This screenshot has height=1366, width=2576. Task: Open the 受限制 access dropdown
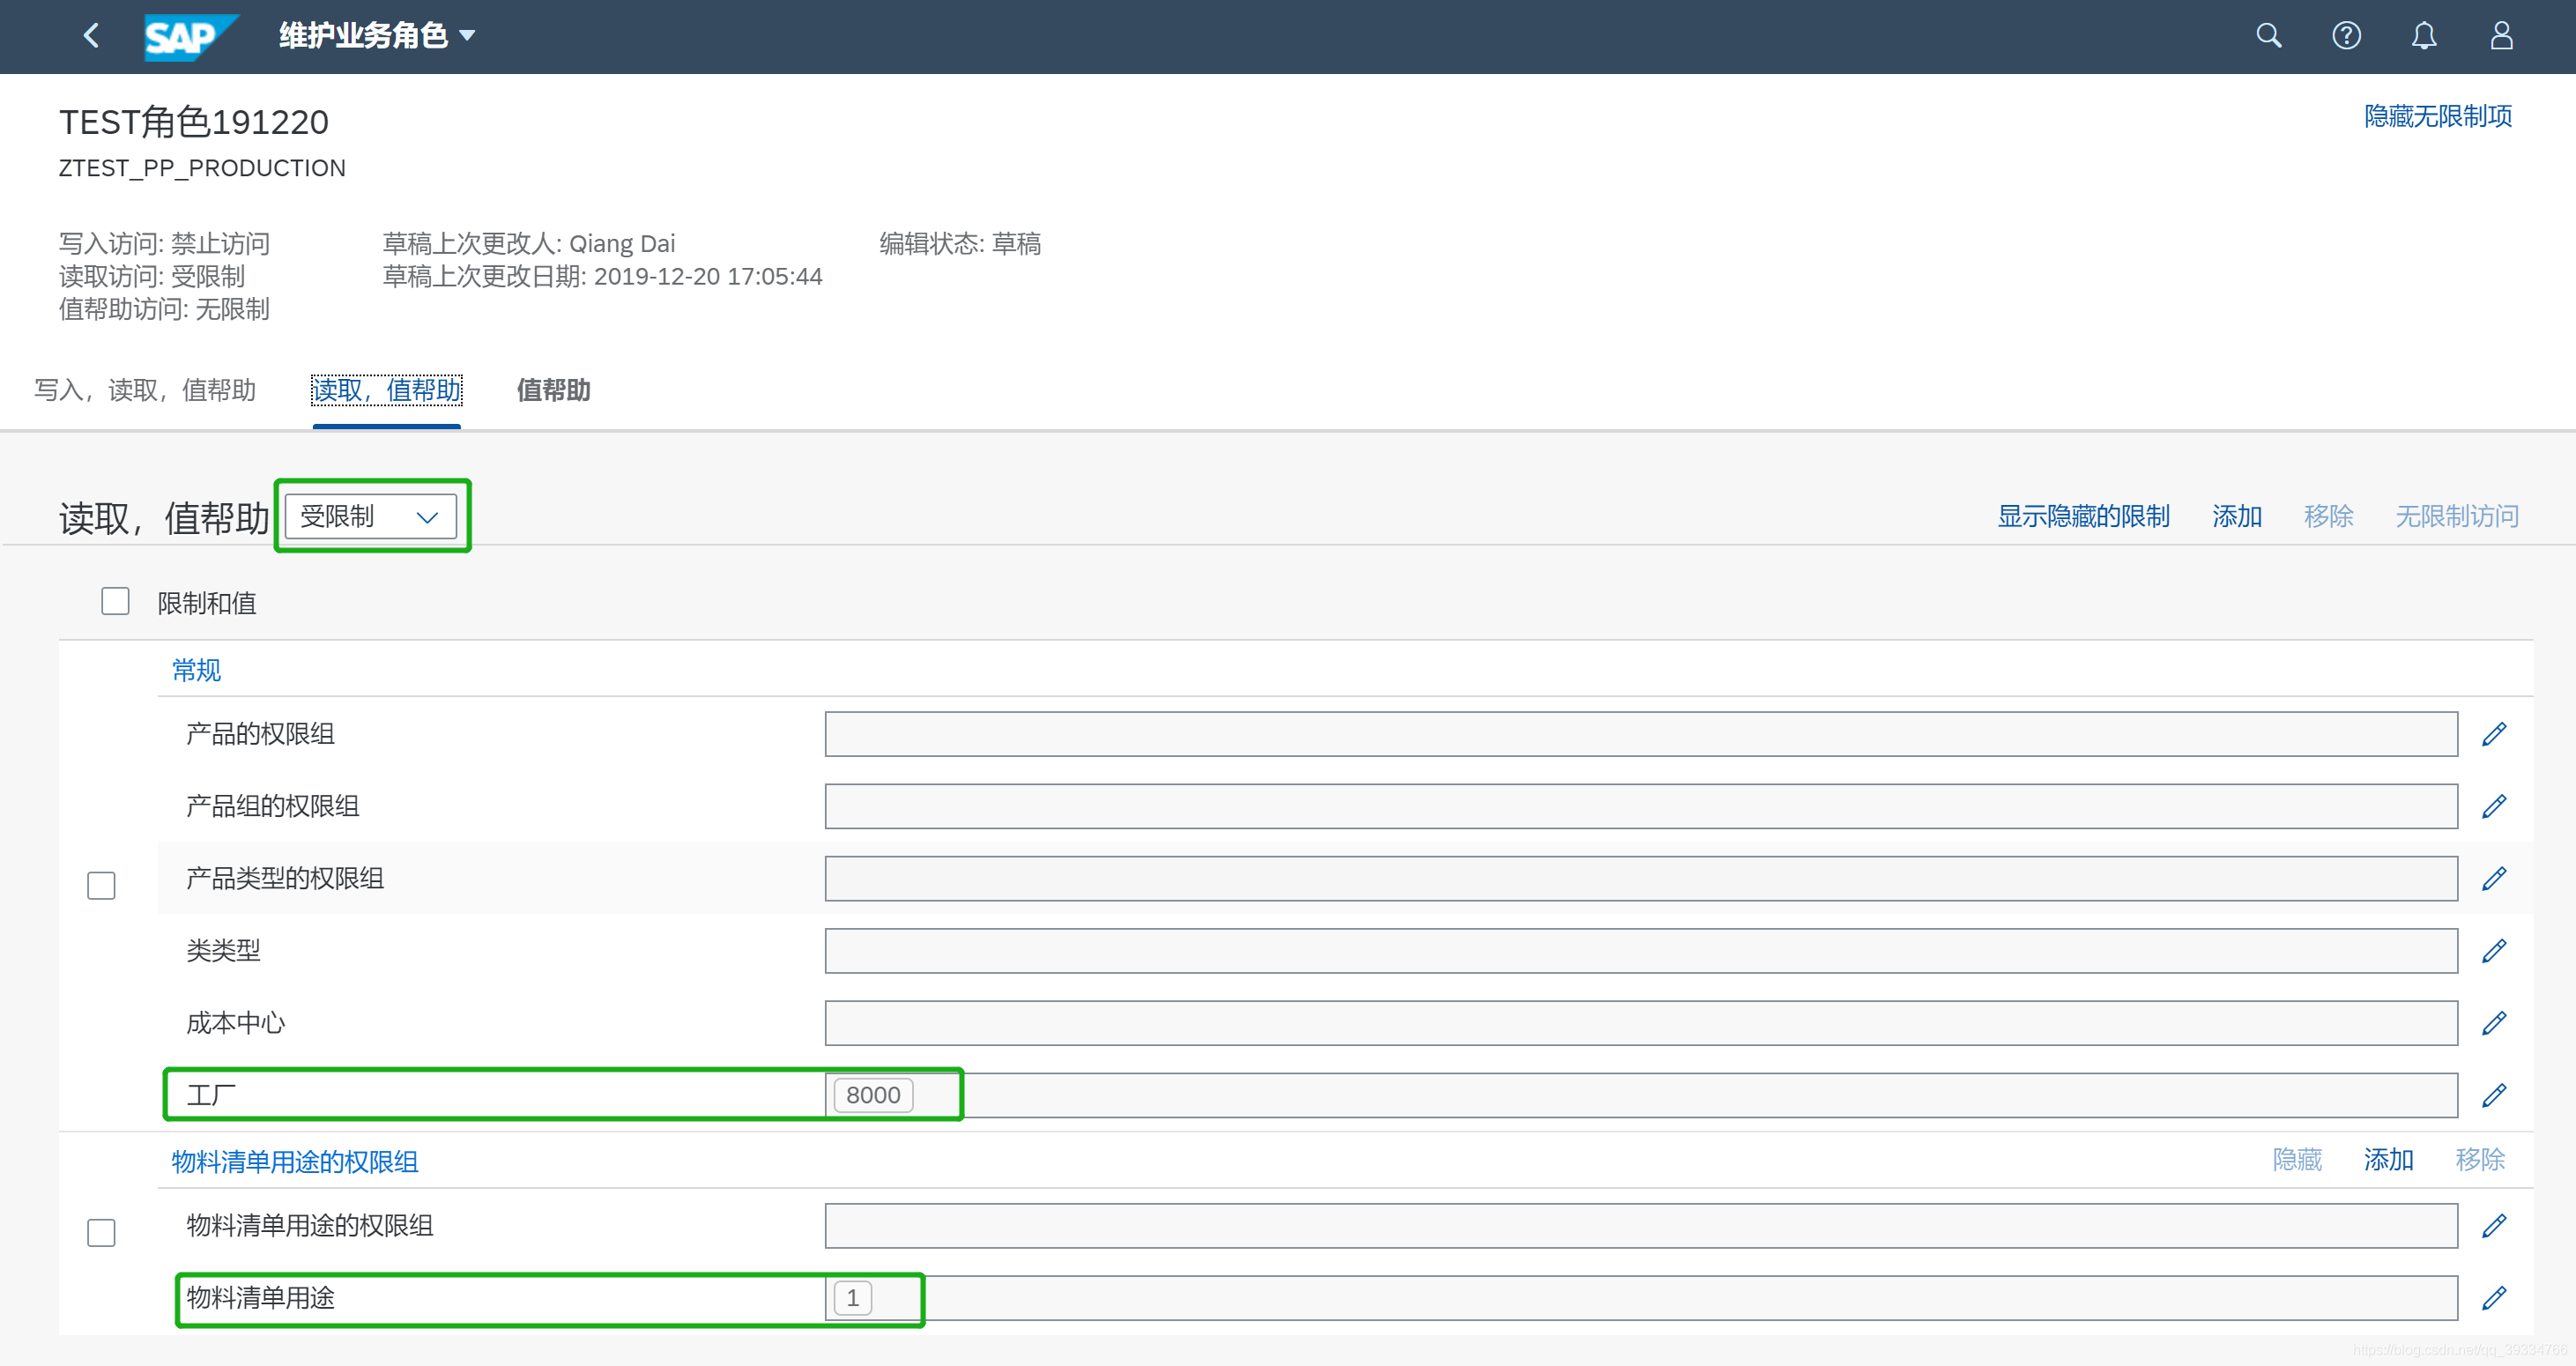(370, 516)
